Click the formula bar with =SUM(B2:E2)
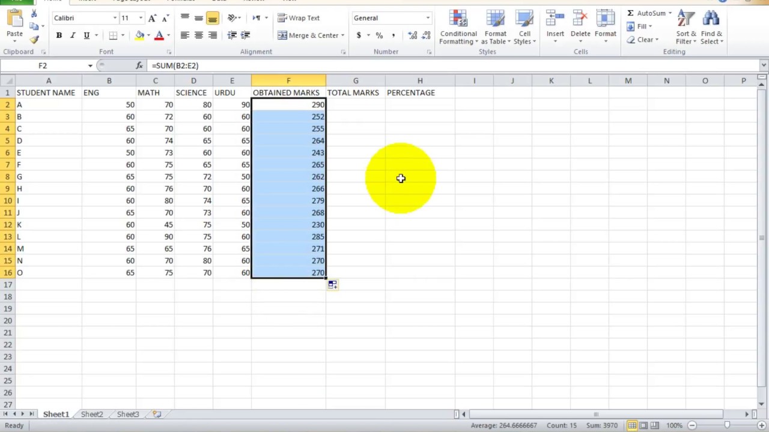769x432 pixels. click(454, 65)
